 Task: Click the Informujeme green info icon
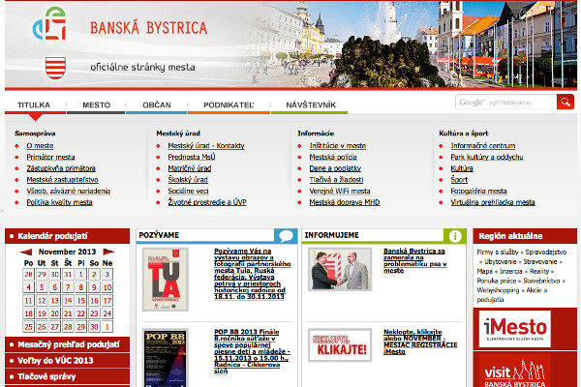tap(455, 235)
